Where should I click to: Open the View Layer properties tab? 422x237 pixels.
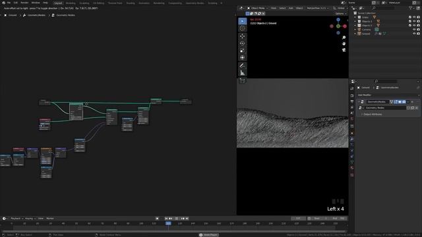[351, 107]
